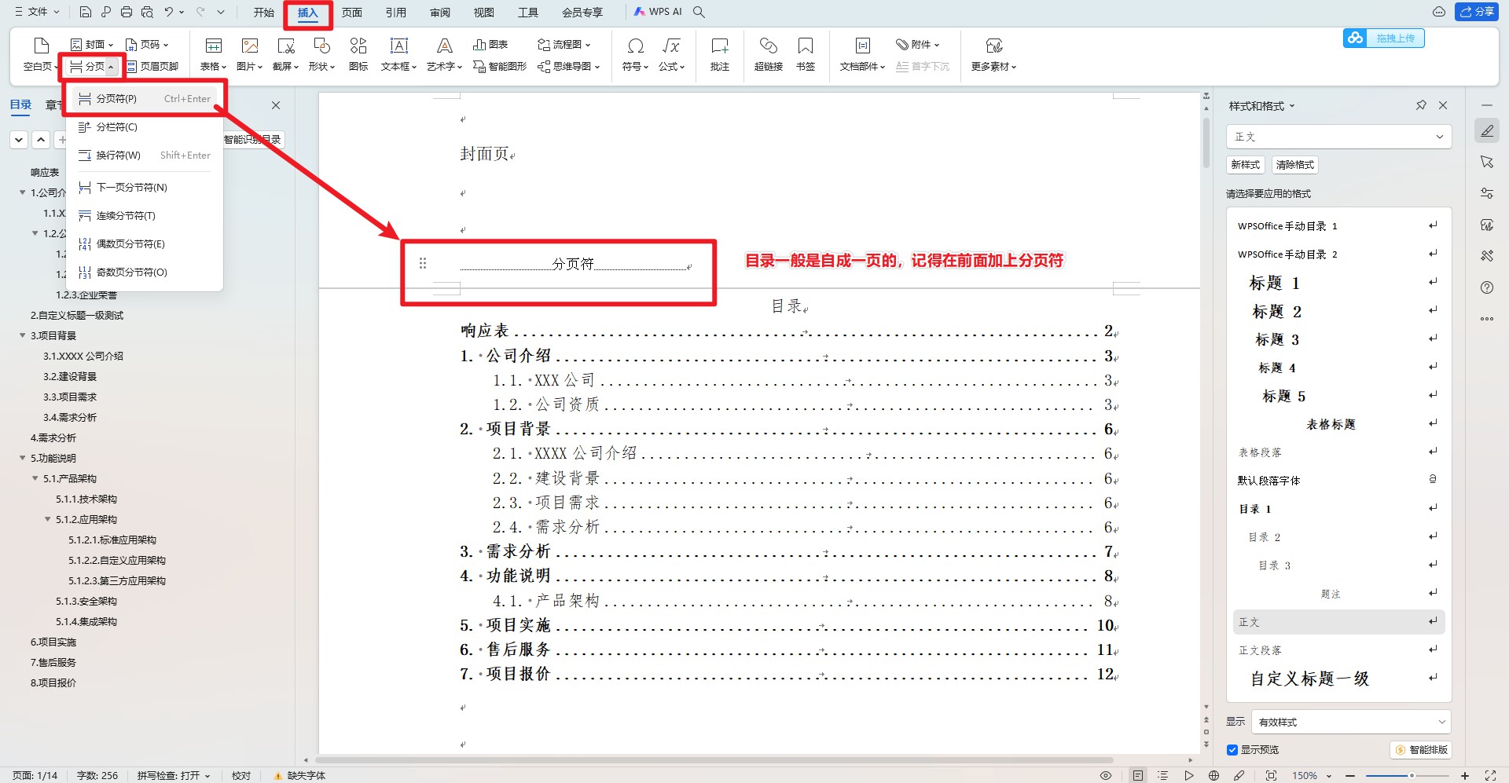Screen dimensions: 1509x783
Task: Open the current style dropdown box
Action: (x=1338, y=137)
